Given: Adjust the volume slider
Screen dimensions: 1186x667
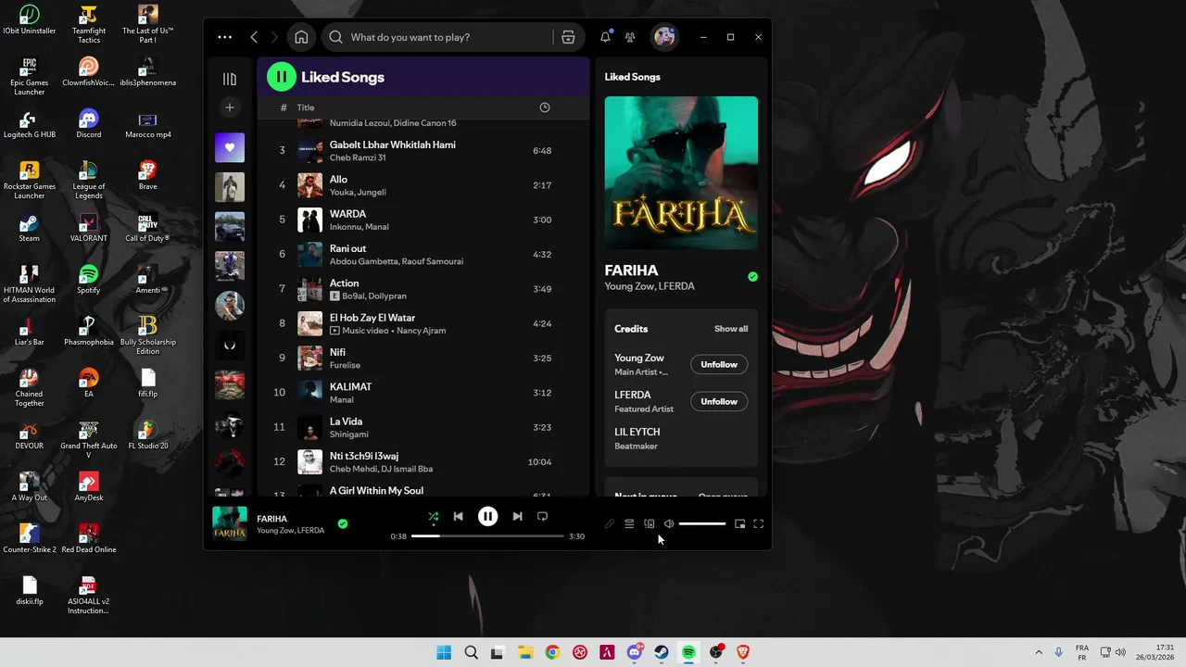Looking at the screenshot, I should click(702, 524).
